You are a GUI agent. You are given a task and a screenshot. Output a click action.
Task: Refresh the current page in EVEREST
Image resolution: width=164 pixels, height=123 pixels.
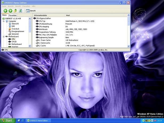(x=20, y=11)
